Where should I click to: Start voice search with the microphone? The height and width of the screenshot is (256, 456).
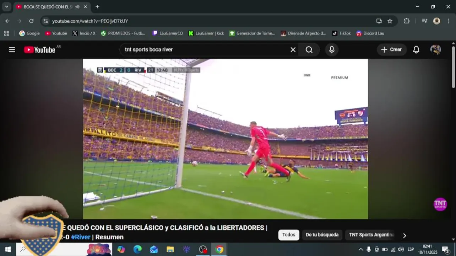point(331,50)
